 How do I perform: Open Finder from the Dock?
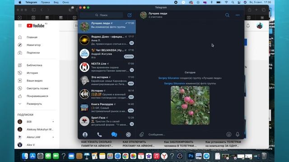coord(25,156)
